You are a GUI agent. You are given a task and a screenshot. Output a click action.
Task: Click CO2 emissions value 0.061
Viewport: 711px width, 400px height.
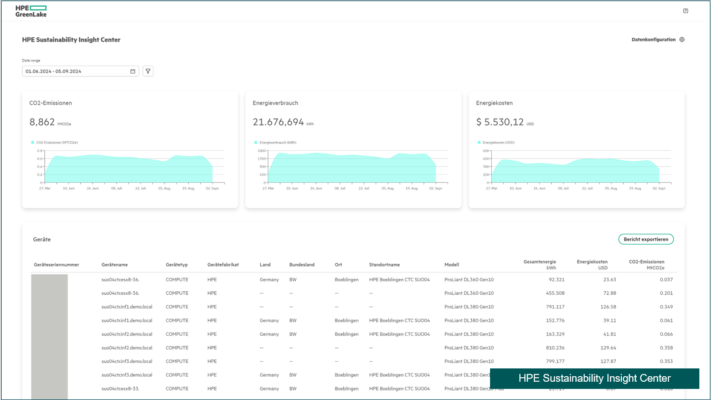(667, 320)
